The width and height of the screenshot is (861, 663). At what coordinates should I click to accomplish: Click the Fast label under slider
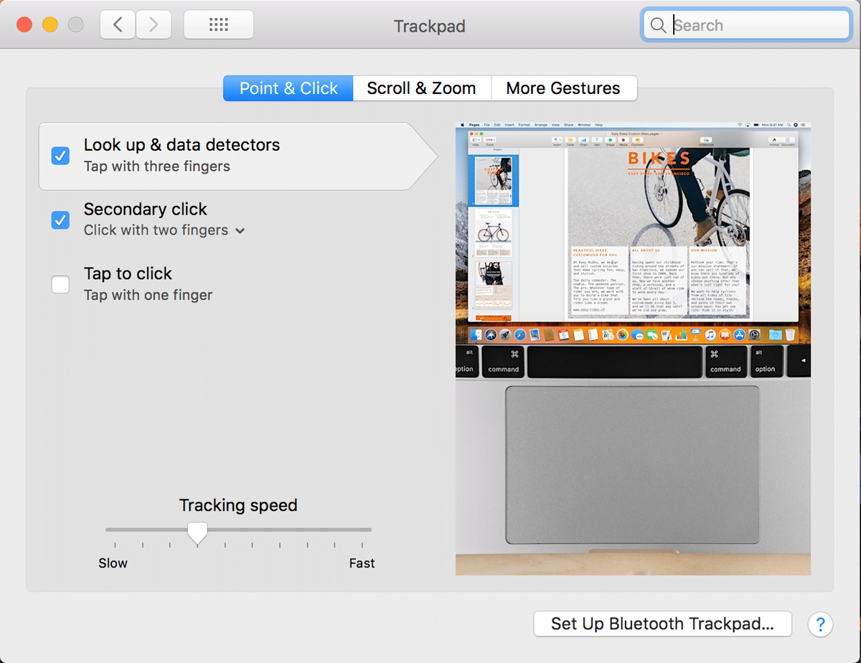[362, 563]
